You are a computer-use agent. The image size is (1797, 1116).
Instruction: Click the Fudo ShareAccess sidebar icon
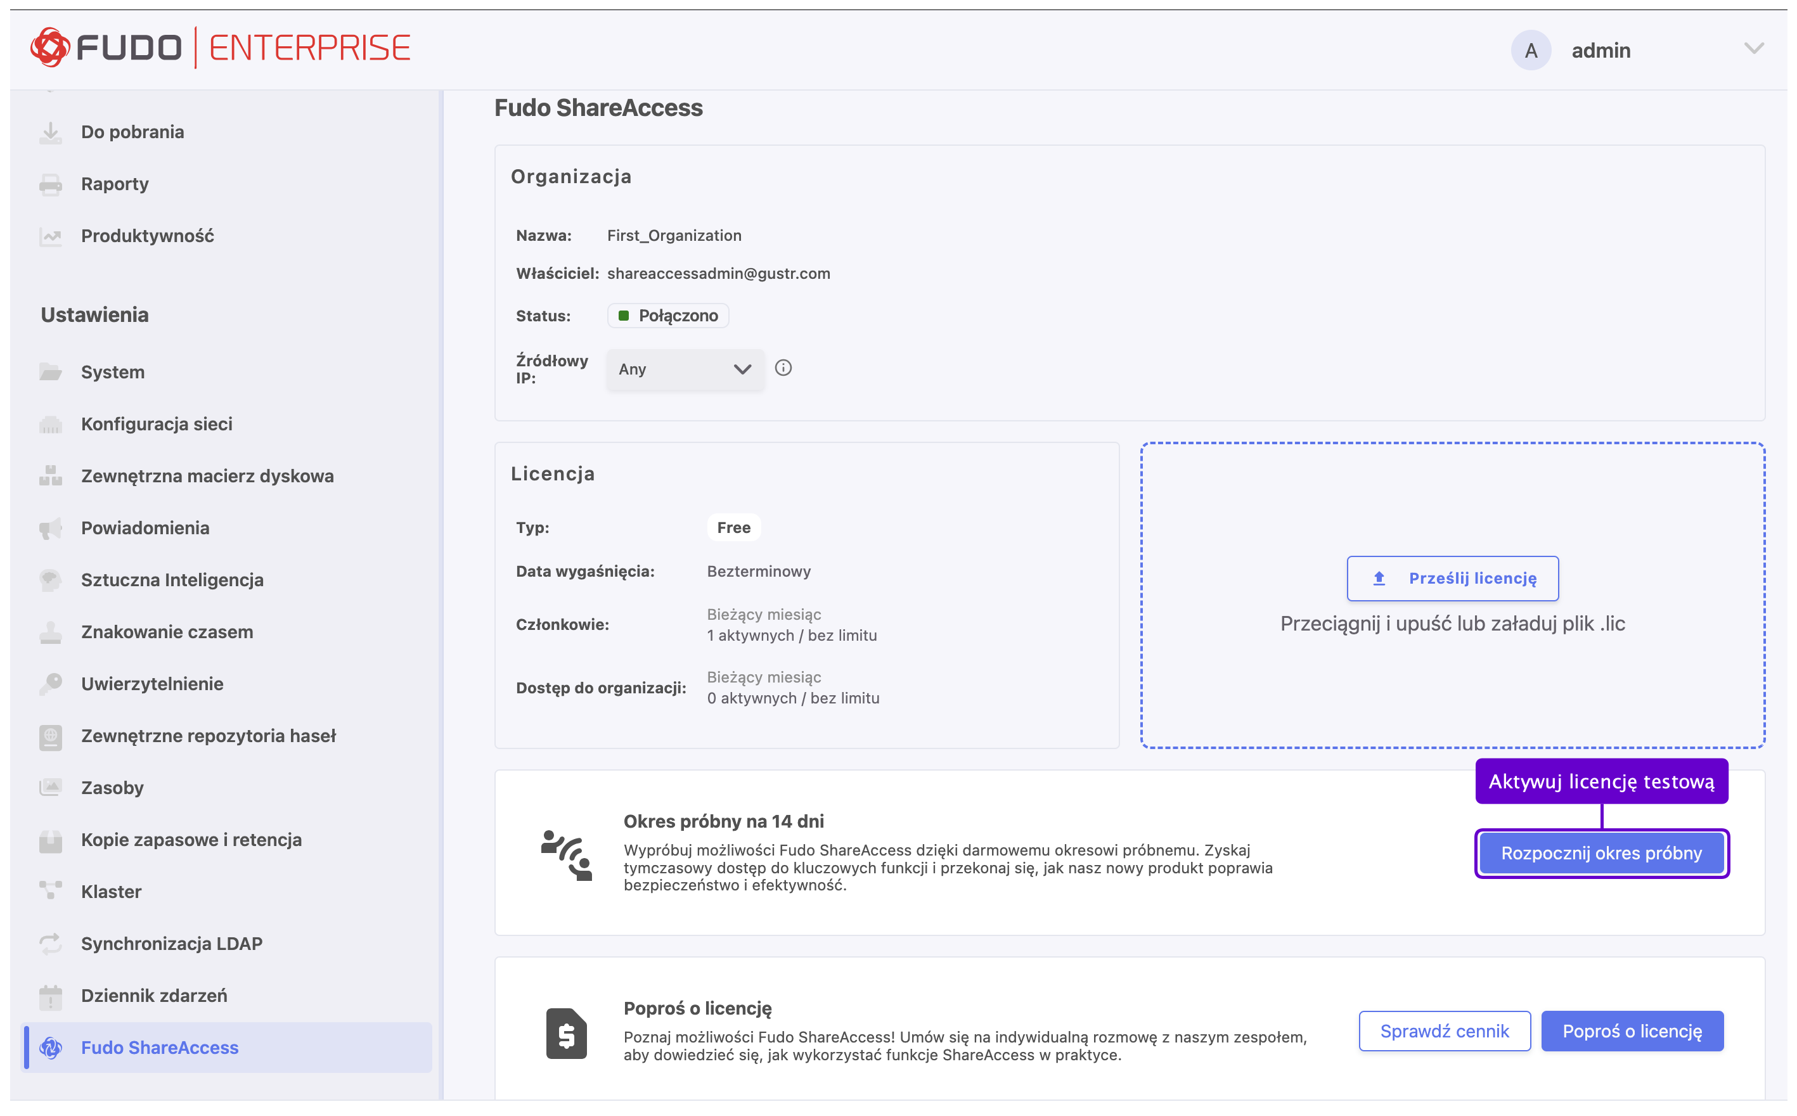point(50,1048)
